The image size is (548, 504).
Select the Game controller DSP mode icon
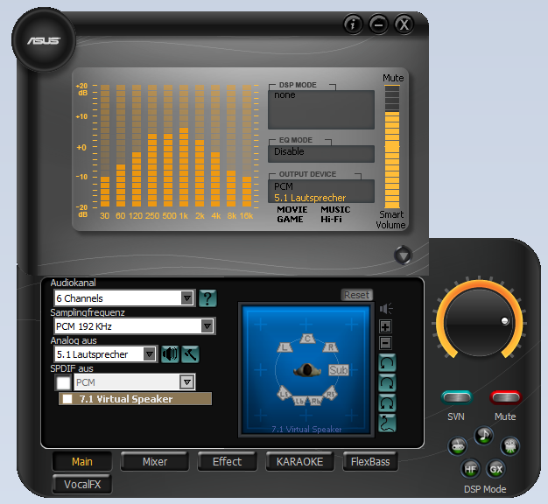[x=458, y=446]
